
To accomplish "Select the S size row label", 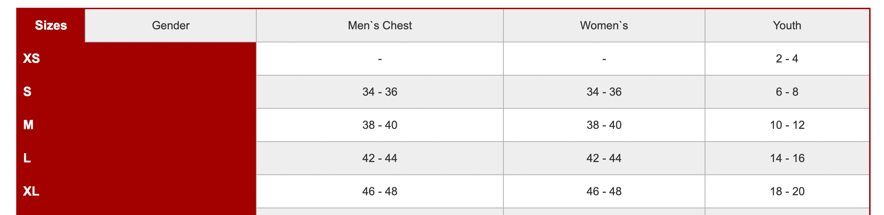I will [x=27, y=92].
